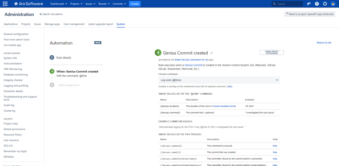This screenshot has width=339, height=166.
Task: Switch to the User management tab
Action: (x=74, y=24)
